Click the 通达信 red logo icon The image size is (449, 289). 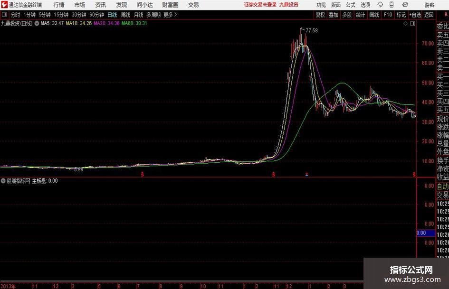coord(4,5)
